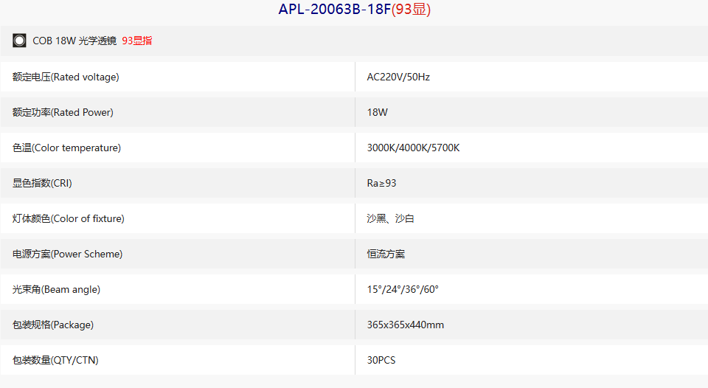Select '光束角(Beam angle)' label
Screen dimensions: 708x388
[57, 289]
